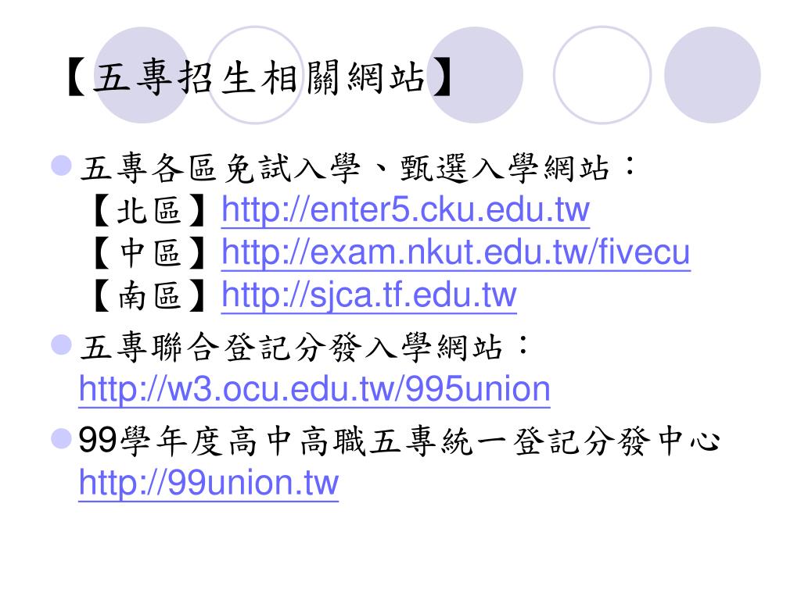Click the bullet before 五專各區免試入學

click(61, 166)
